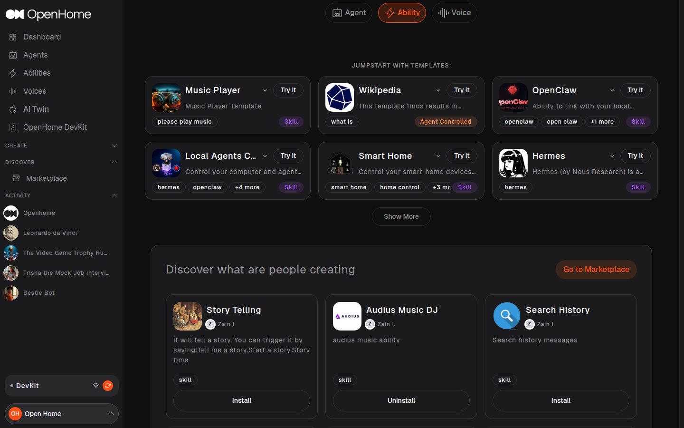Expand the Music Player template dropdown arrow
Viewport: 684px width, 428px height.
click(x=265, y=90)
